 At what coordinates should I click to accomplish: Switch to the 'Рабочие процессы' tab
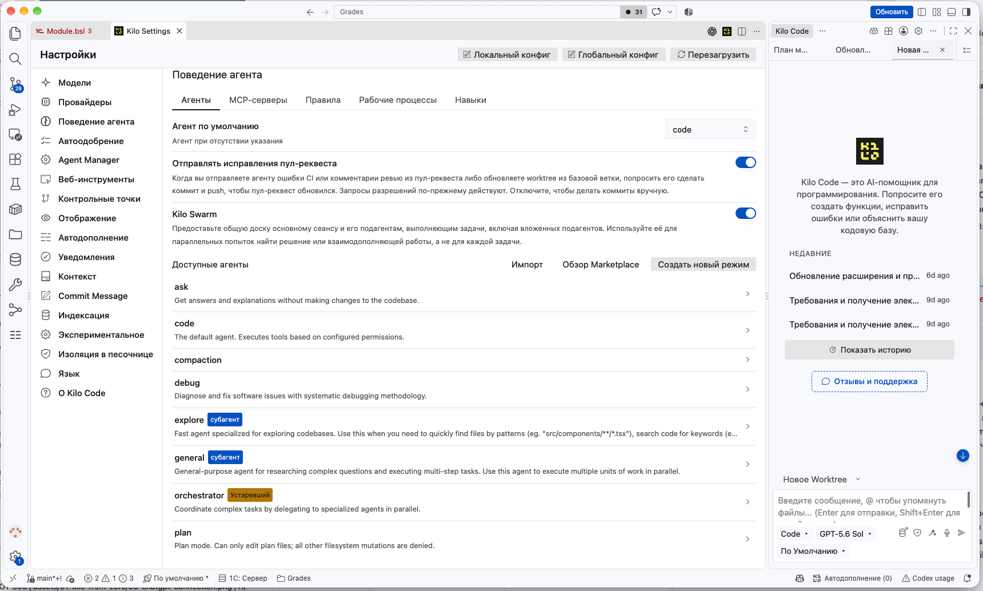click(x=398, y=100)
